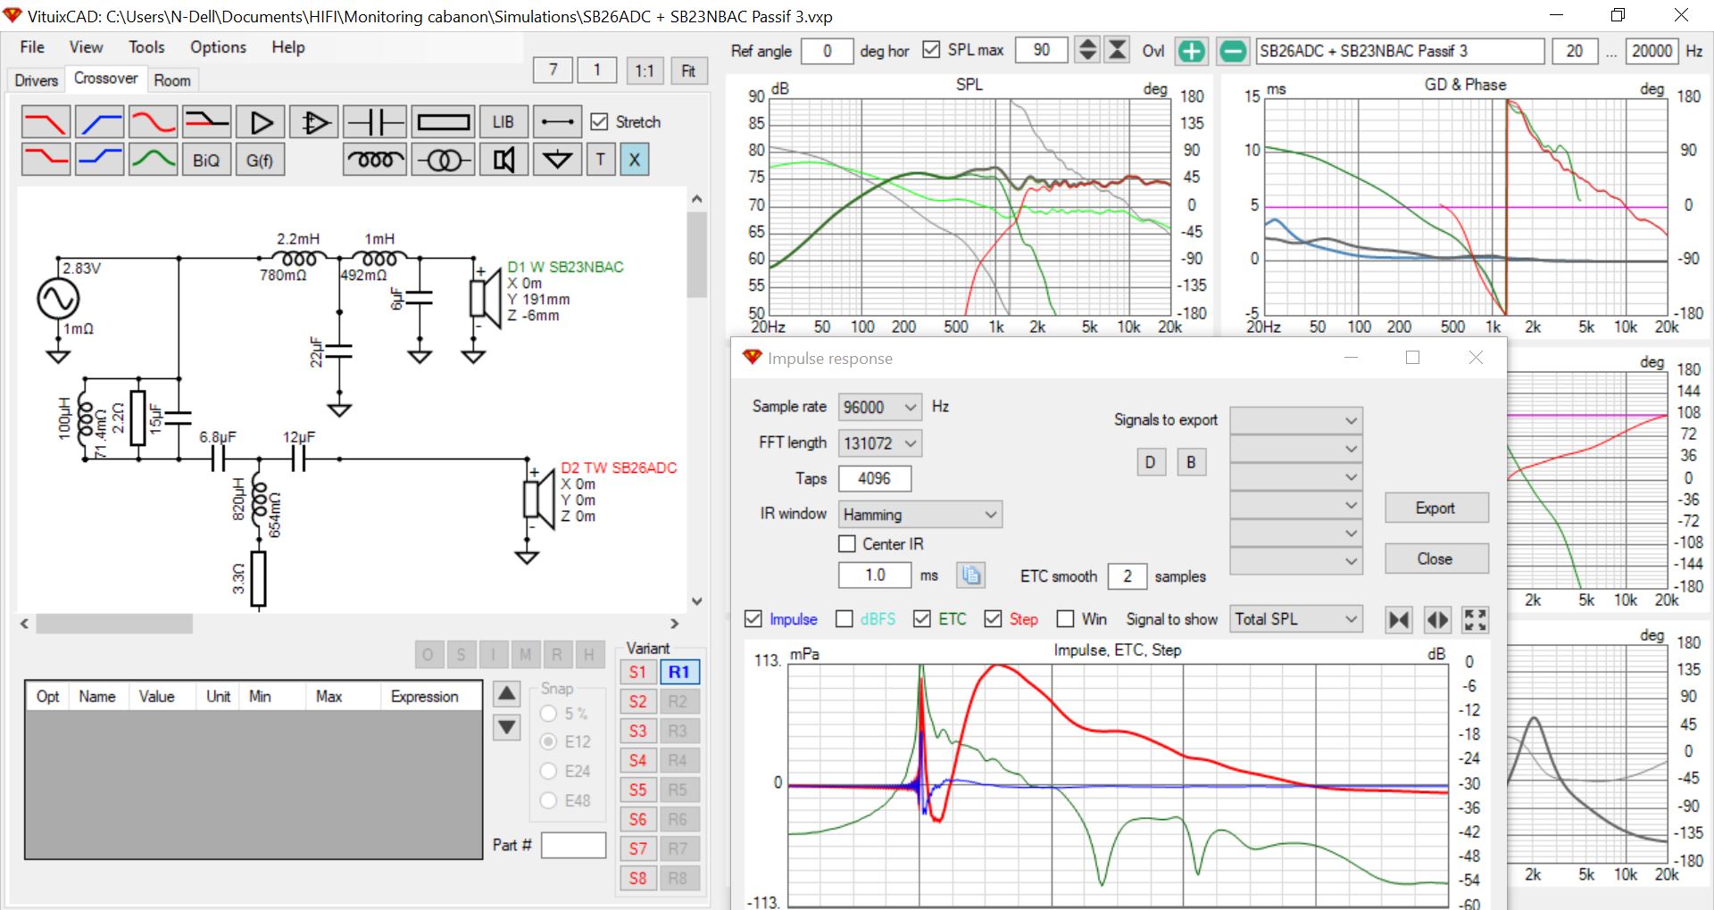The height and width of the screenshot is (910, 1714).
Task: Enable the Center IR checkbox
Action: tap(847, 544)
